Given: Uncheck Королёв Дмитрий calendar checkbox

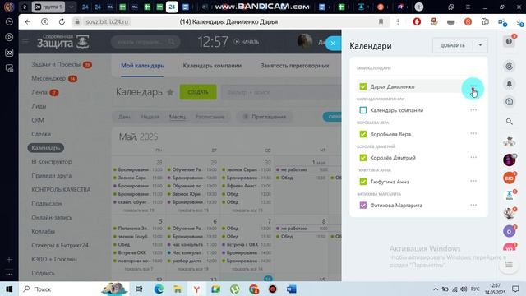Looking at the screenshot, I should 363,158.
